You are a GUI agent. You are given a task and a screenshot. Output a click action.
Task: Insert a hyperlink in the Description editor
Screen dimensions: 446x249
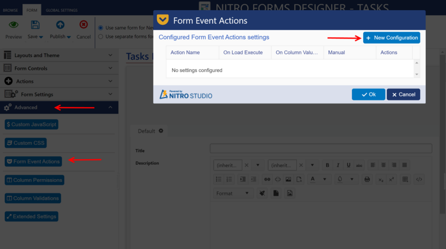(x=267, y=179)
